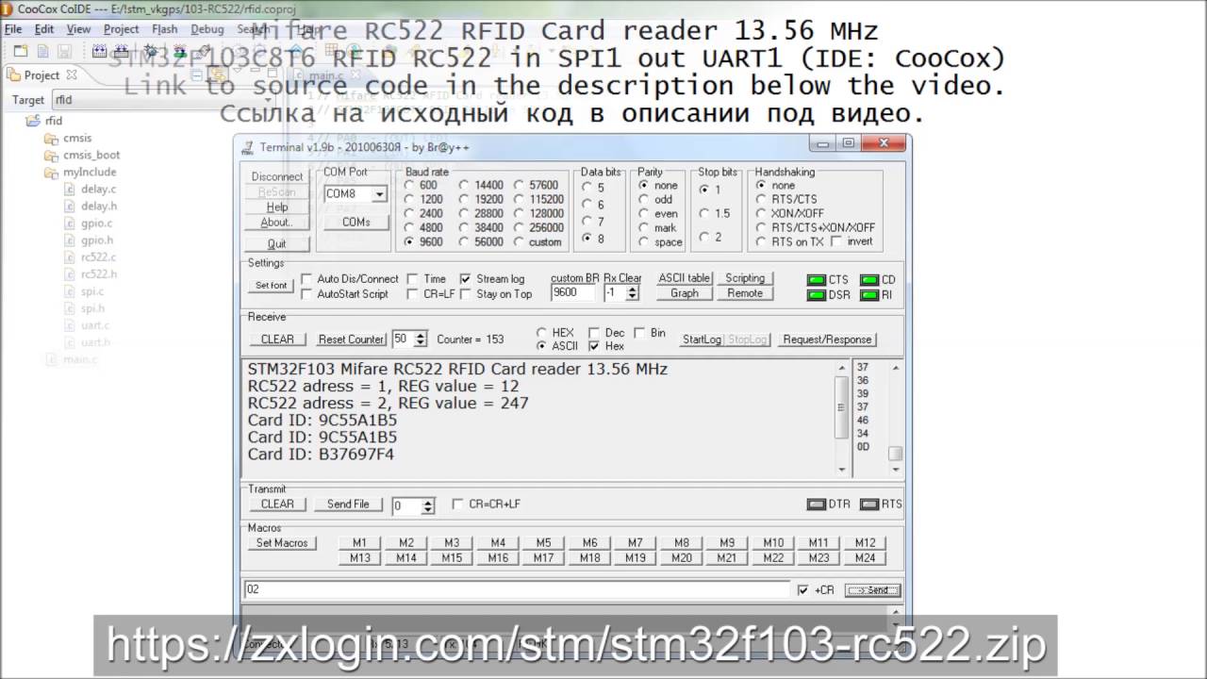Check the Dec display checkbox
The image size is (1207, 679).
pyautogui.click(x=594, y=333)
